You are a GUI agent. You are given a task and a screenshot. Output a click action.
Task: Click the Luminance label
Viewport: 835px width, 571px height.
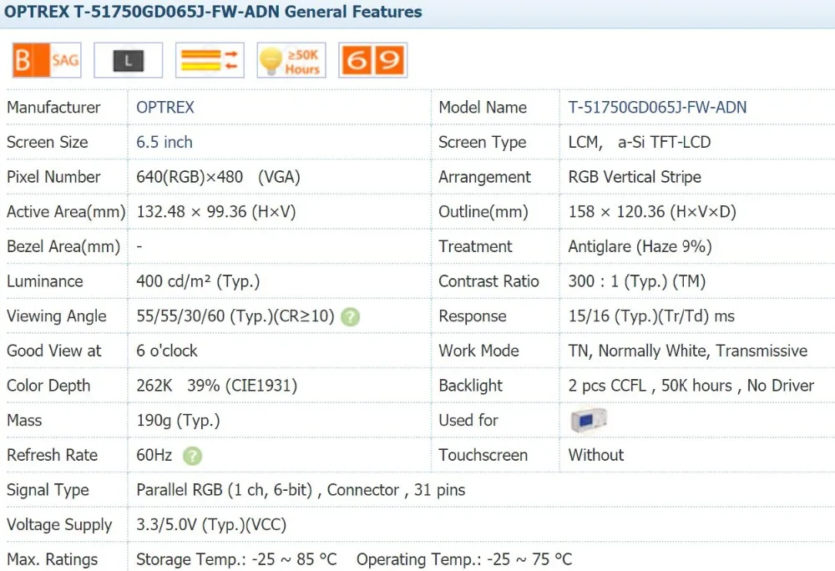click(45, 281)
